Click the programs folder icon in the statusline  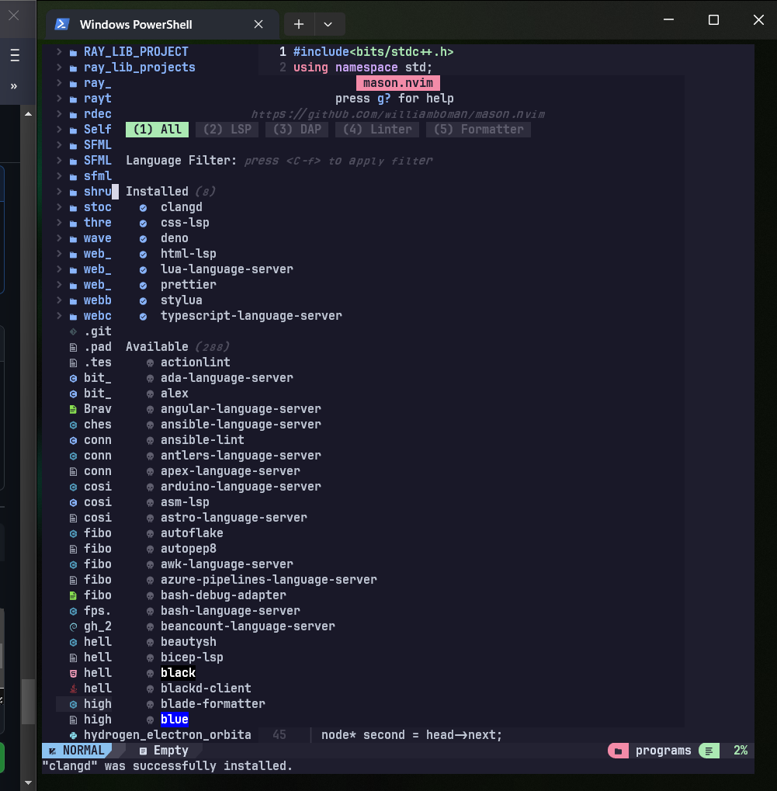(x=619, y=750)
